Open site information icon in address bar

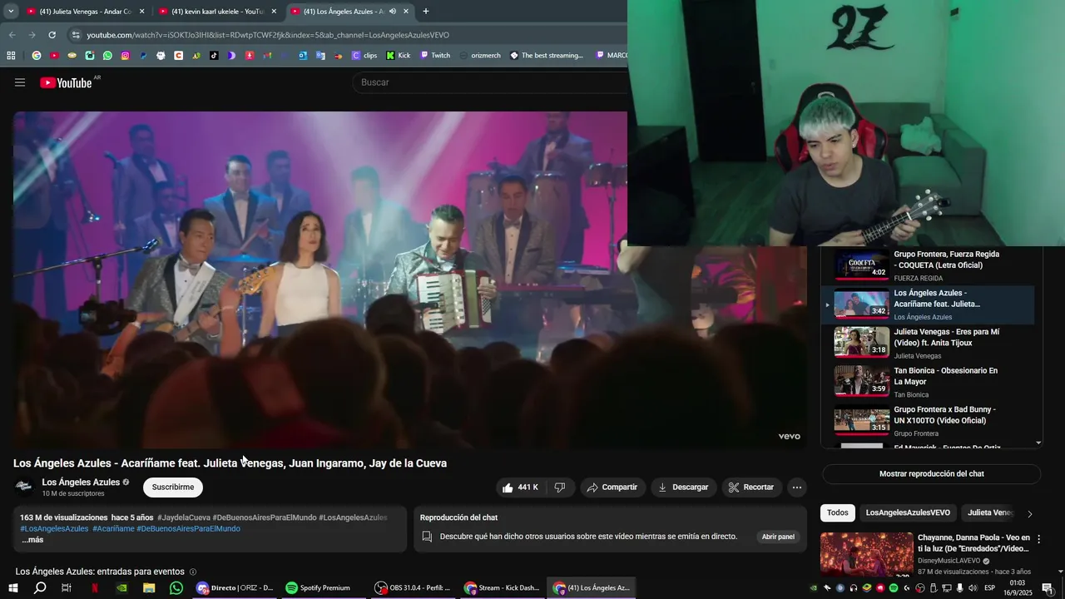(x=76, y=35)
